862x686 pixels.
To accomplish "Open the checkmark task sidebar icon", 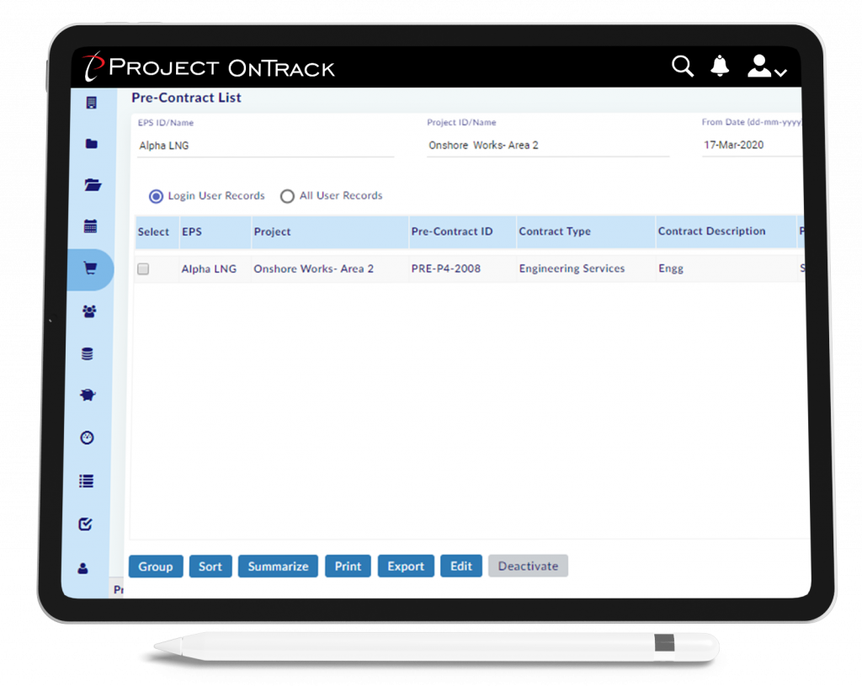I will [x=85, y=524].
